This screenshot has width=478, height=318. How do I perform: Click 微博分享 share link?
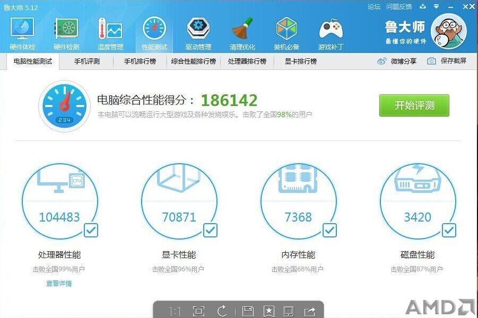(x=404, y=61)
